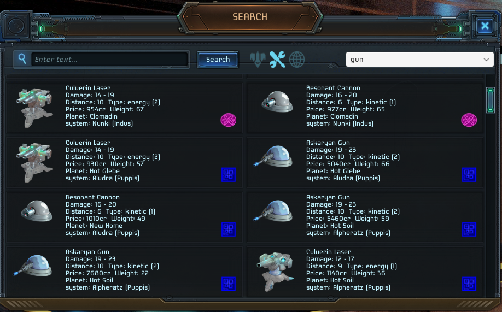This screenshot has height=312, width=502.
Task: Click blue locator icon for 1140cr Culverin Laser
Action: 469,284
